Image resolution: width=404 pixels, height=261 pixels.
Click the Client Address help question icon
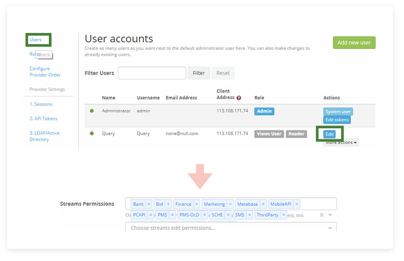click(239, 98)
